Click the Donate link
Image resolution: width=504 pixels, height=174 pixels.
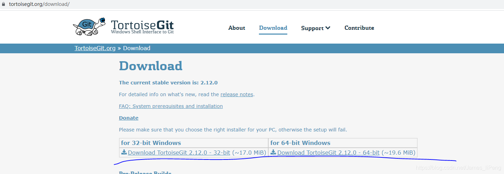129,118
